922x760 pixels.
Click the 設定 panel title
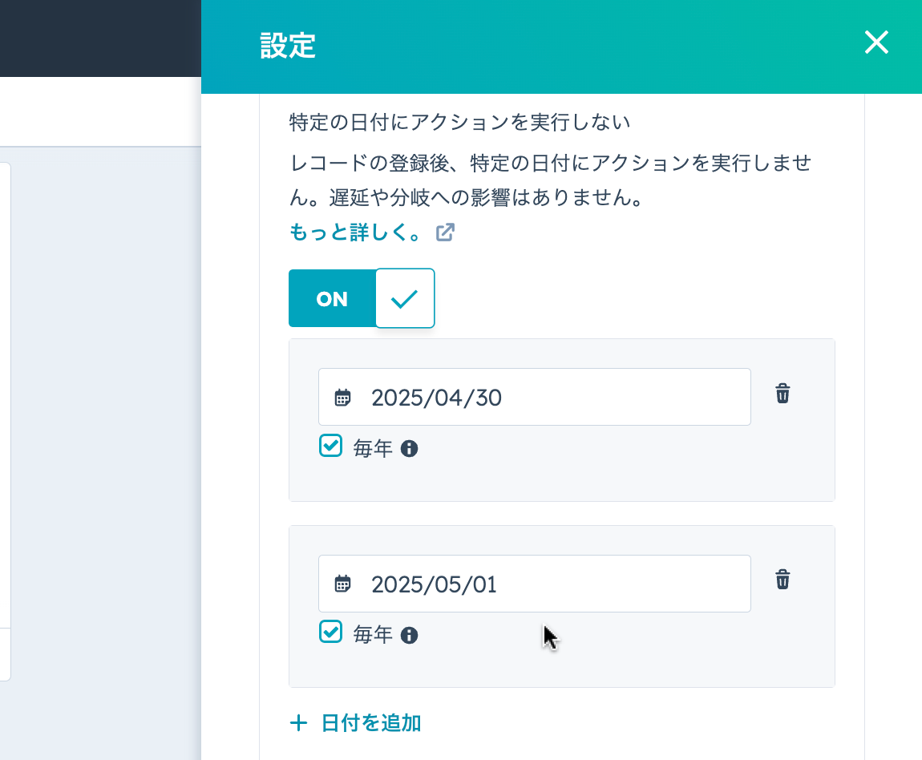click(288, 45)
